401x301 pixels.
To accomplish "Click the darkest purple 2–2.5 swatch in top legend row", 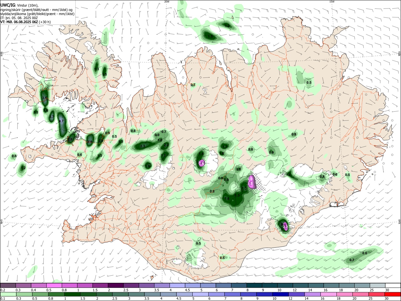I will [x=116, y=285].
